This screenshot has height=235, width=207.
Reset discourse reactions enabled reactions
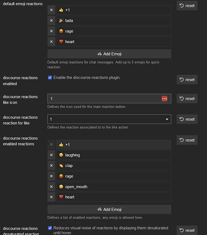coord(187,140)
